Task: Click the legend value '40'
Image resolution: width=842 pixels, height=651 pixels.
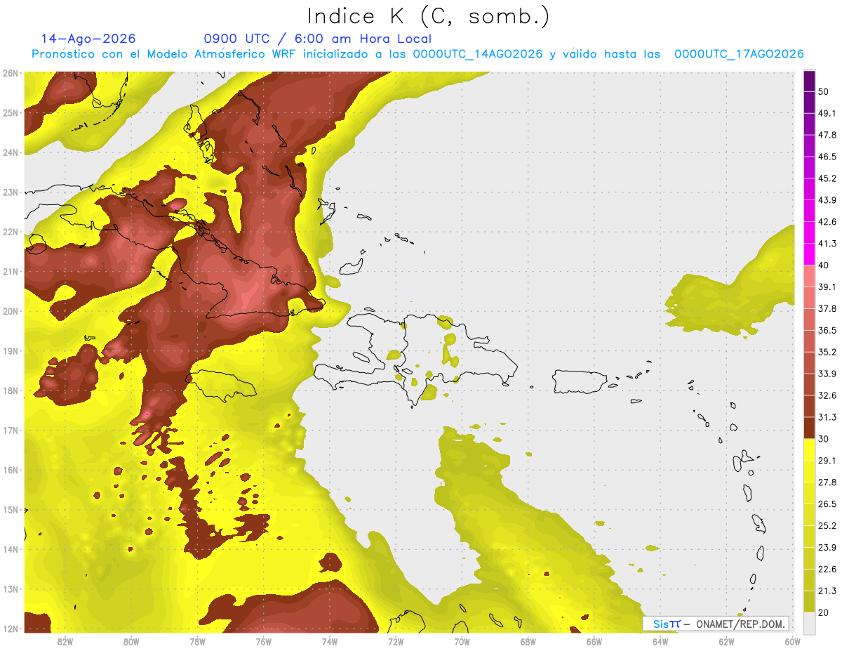Action: pyautogui.click(x=824, y=265)
